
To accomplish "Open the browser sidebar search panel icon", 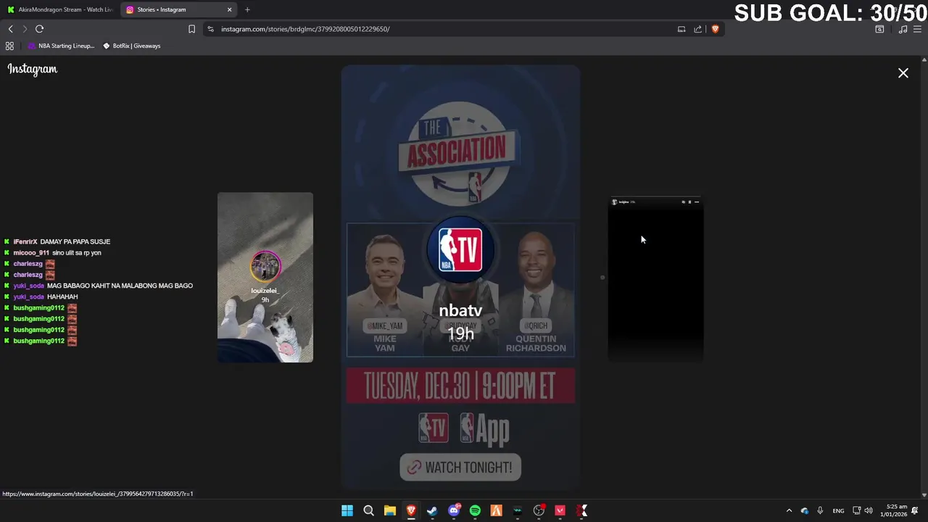I will (x=879, y=29).
